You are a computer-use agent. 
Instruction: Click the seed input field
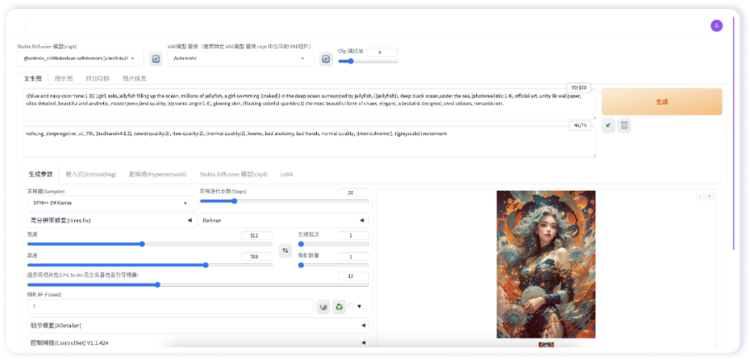pos(170,307)
